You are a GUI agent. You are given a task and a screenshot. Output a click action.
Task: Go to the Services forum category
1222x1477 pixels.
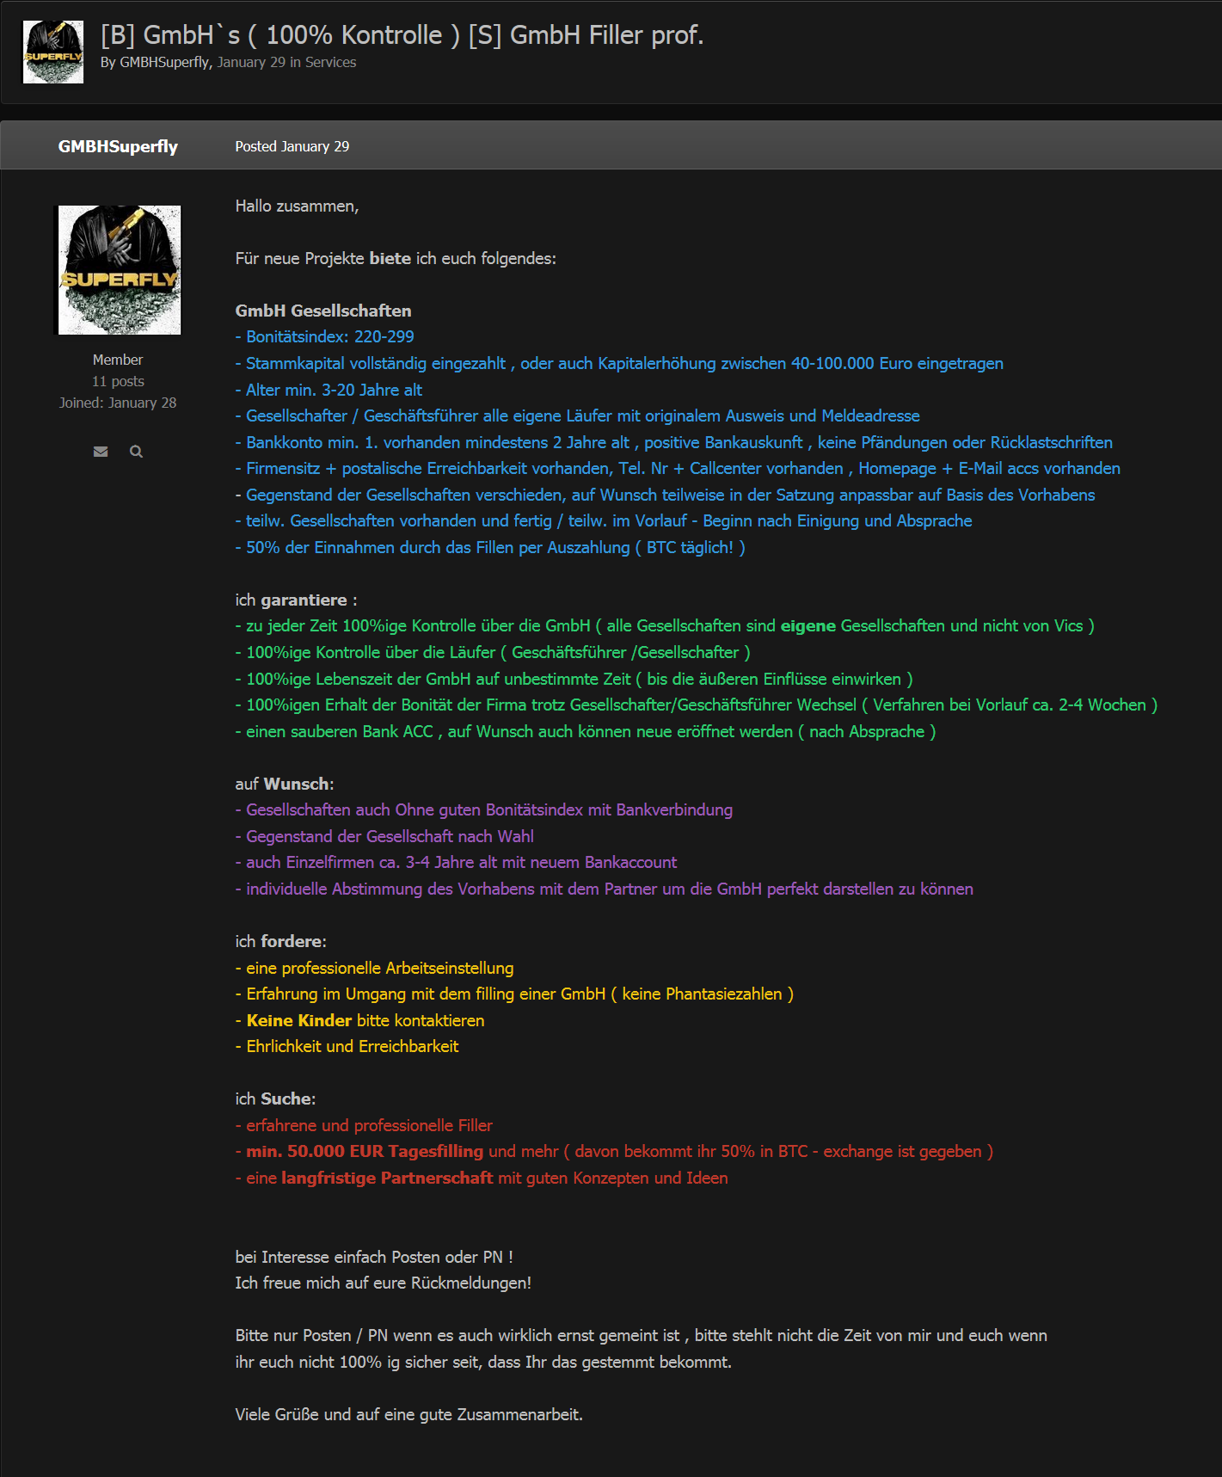click(x=330, y=63)
